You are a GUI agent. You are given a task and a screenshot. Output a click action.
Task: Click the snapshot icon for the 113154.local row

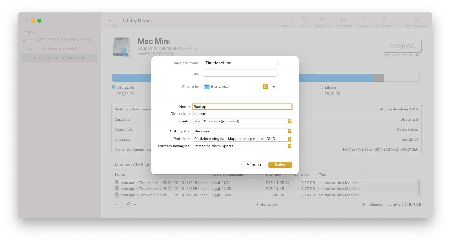coord(117,183)
